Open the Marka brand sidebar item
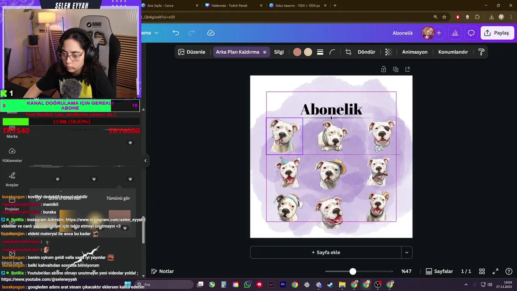The image size is (517, 291). point(12,131)
